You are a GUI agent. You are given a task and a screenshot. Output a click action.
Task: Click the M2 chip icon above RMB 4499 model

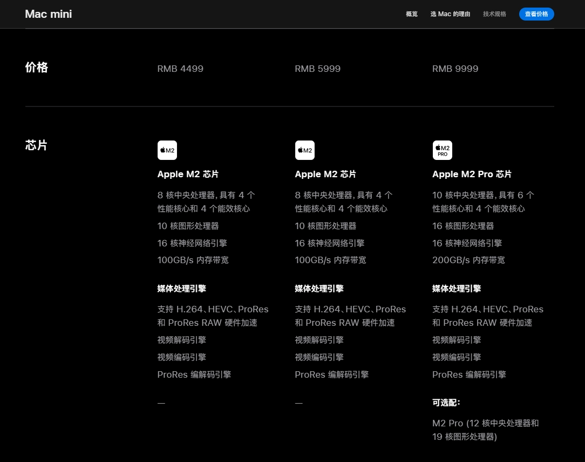point(167,150)
